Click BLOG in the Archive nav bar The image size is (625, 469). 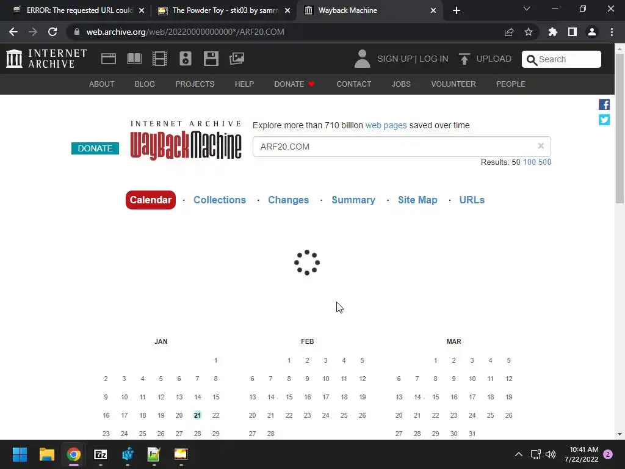(x=145, y=84)
